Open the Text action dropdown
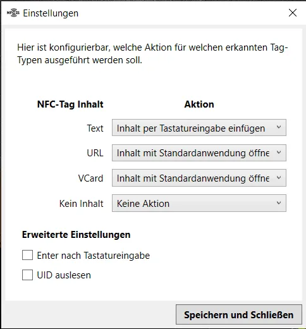The image size is (306, 329). 199,128
